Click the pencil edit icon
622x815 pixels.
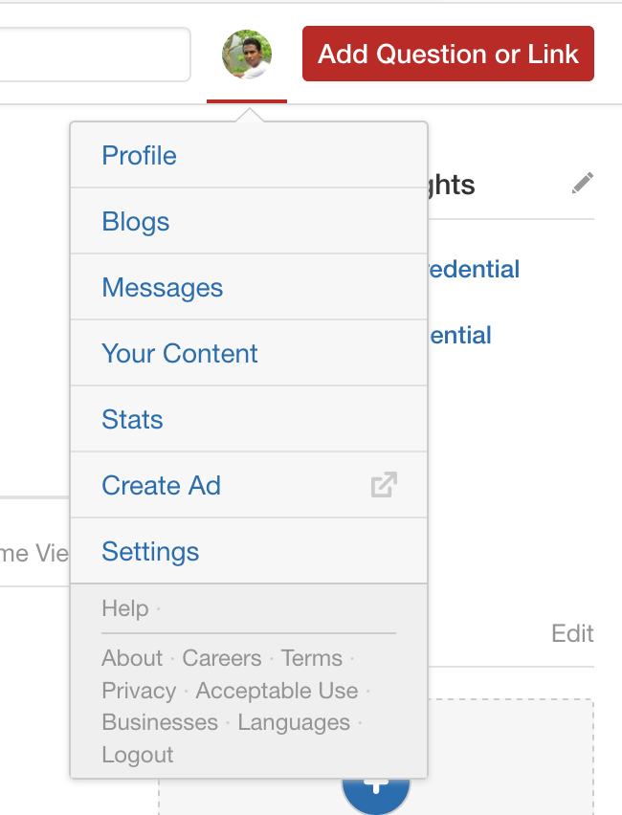click(583, 183)
